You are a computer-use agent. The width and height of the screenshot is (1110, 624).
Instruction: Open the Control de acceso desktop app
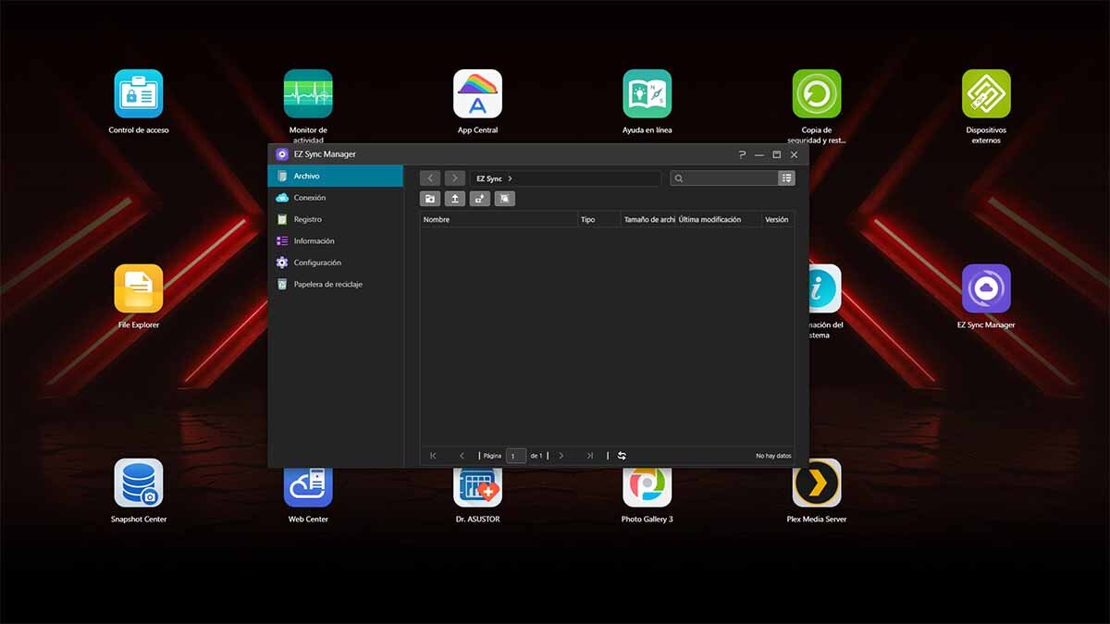(x=139, y=93)
